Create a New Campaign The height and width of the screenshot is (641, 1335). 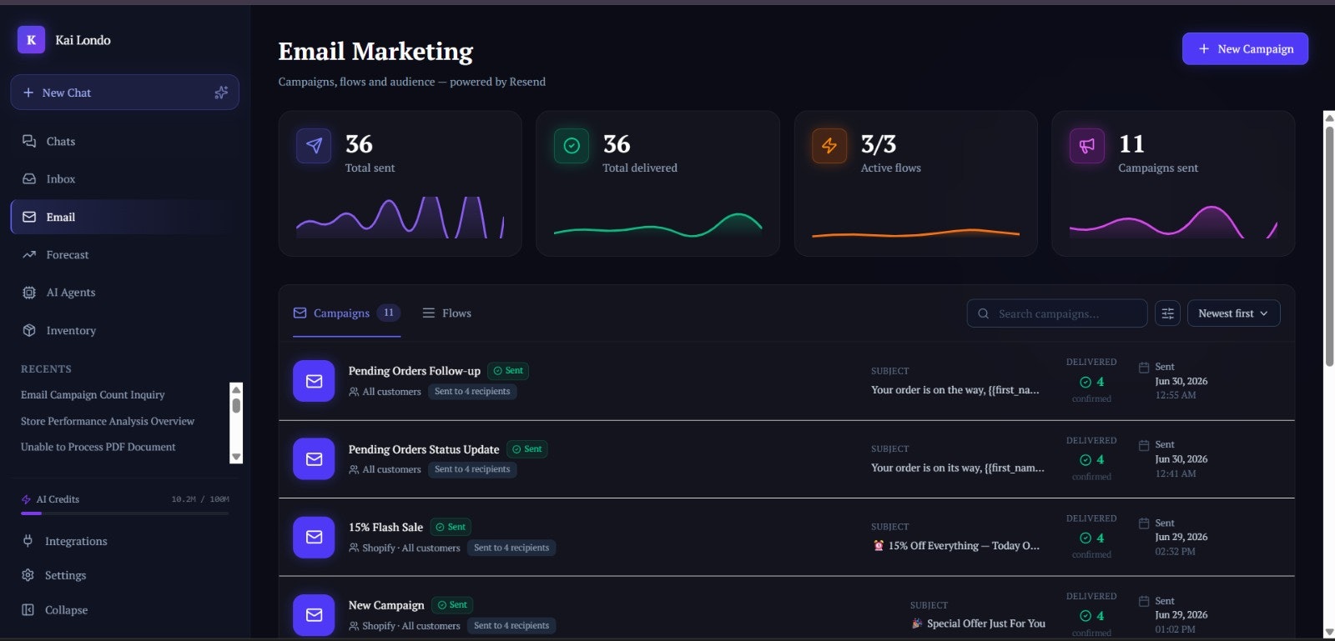point(1245,49)
